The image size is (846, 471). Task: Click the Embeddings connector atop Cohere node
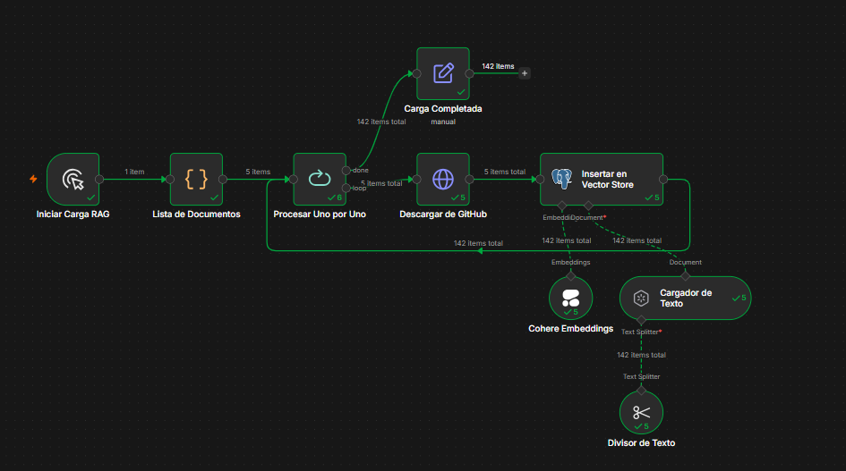[571, 276]
